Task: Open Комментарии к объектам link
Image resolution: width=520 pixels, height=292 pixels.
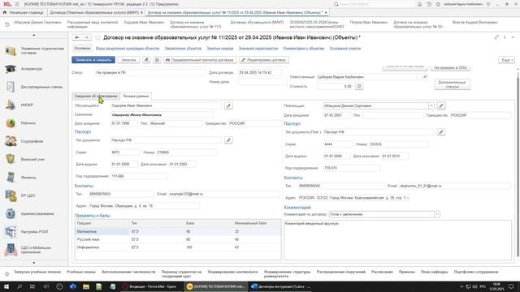Action: 304,49
